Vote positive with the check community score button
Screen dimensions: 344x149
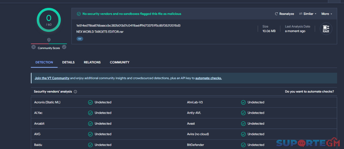[64, 47]
